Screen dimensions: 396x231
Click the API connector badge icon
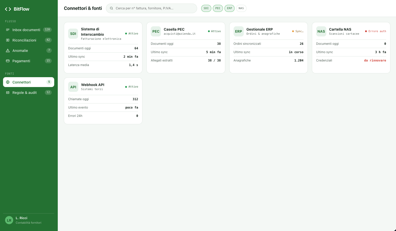pos(73,87)
